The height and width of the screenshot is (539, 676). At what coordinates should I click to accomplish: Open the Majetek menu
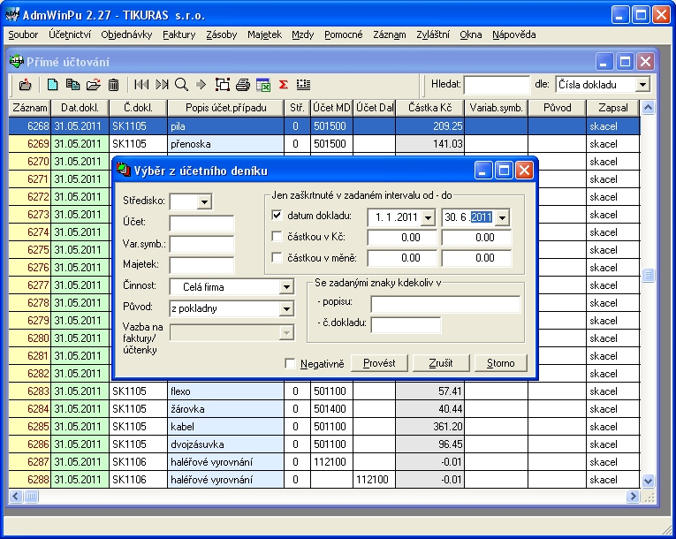[x=264, y=34]
